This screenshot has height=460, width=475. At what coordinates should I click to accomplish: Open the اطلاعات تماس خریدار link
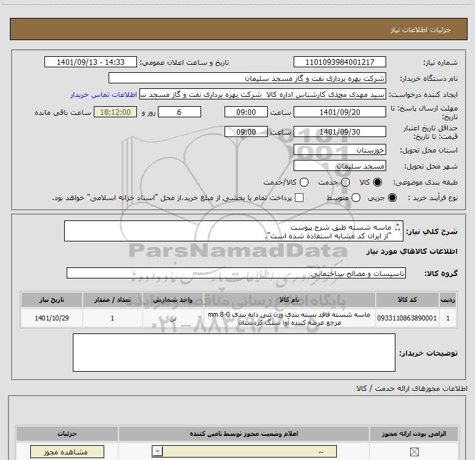(x=104, y=94)
